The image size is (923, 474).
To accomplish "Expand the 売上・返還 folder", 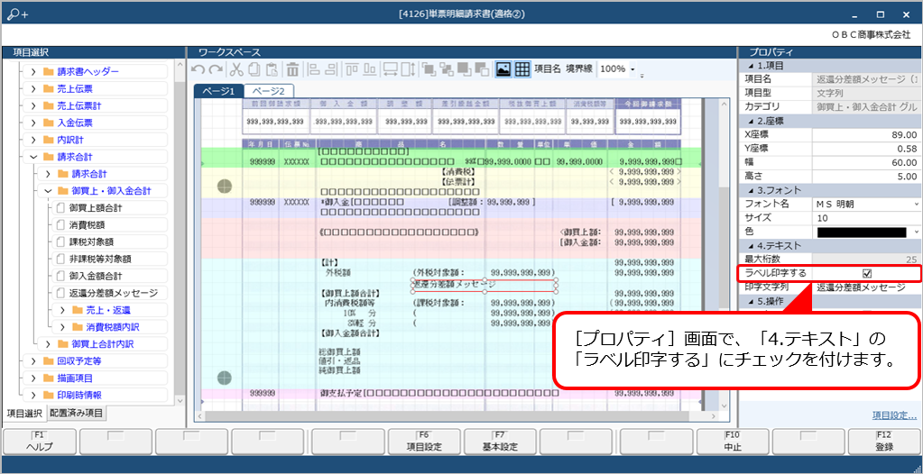I will point(62,310).
